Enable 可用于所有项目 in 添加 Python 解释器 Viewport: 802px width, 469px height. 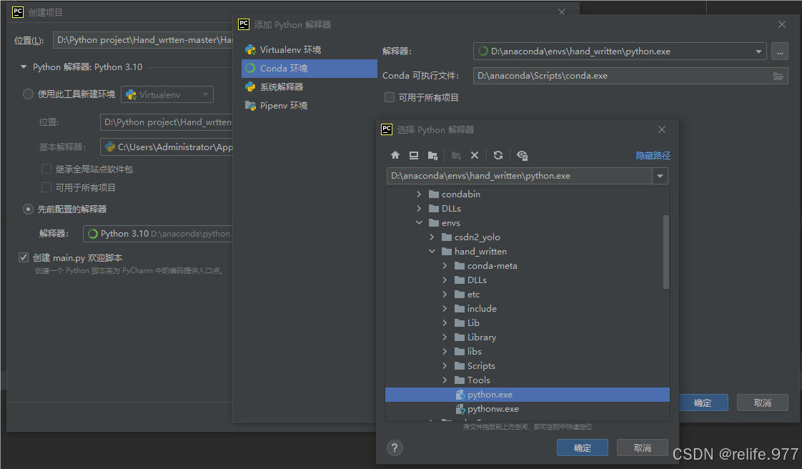(390, 97)
